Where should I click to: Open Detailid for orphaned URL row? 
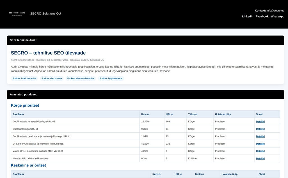(260, 144)
